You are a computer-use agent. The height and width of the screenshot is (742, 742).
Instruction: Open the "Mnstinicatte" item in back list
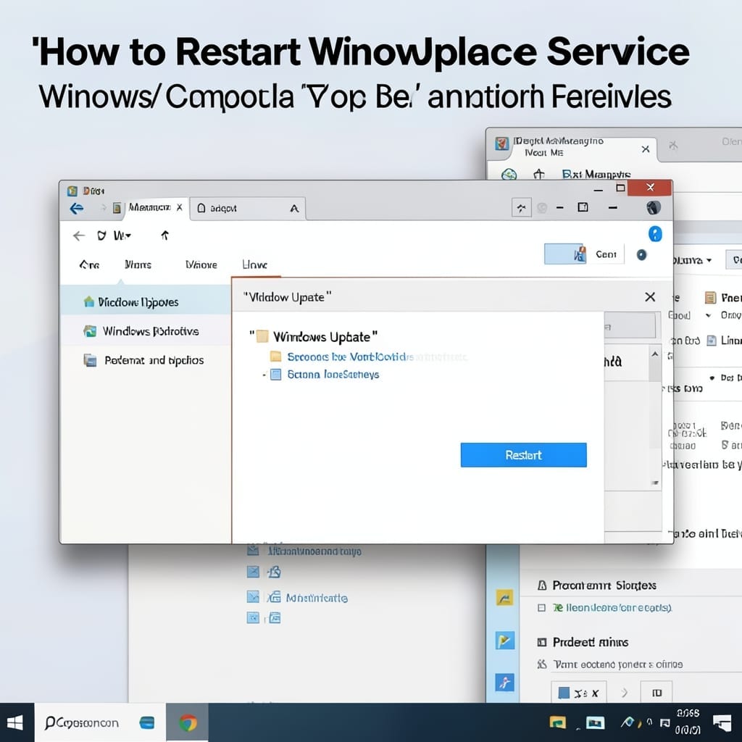(x=317, y=598)
